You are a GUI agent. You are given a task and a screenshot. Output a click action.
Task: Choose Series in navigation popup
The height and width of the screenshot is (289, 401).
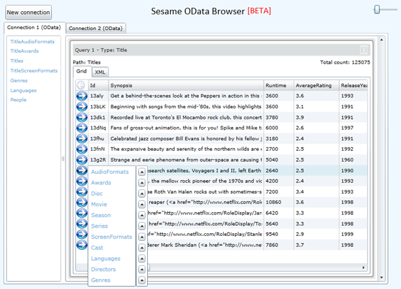100,226
